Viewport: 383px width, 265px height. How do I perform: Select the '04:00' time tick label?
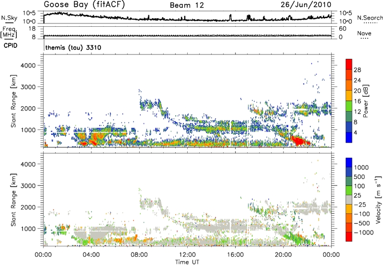click(91, 255)
